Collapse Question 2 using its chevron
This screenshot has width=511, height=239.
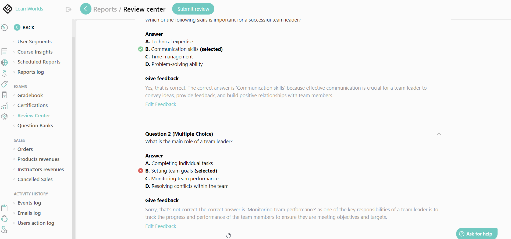(439, 134)
